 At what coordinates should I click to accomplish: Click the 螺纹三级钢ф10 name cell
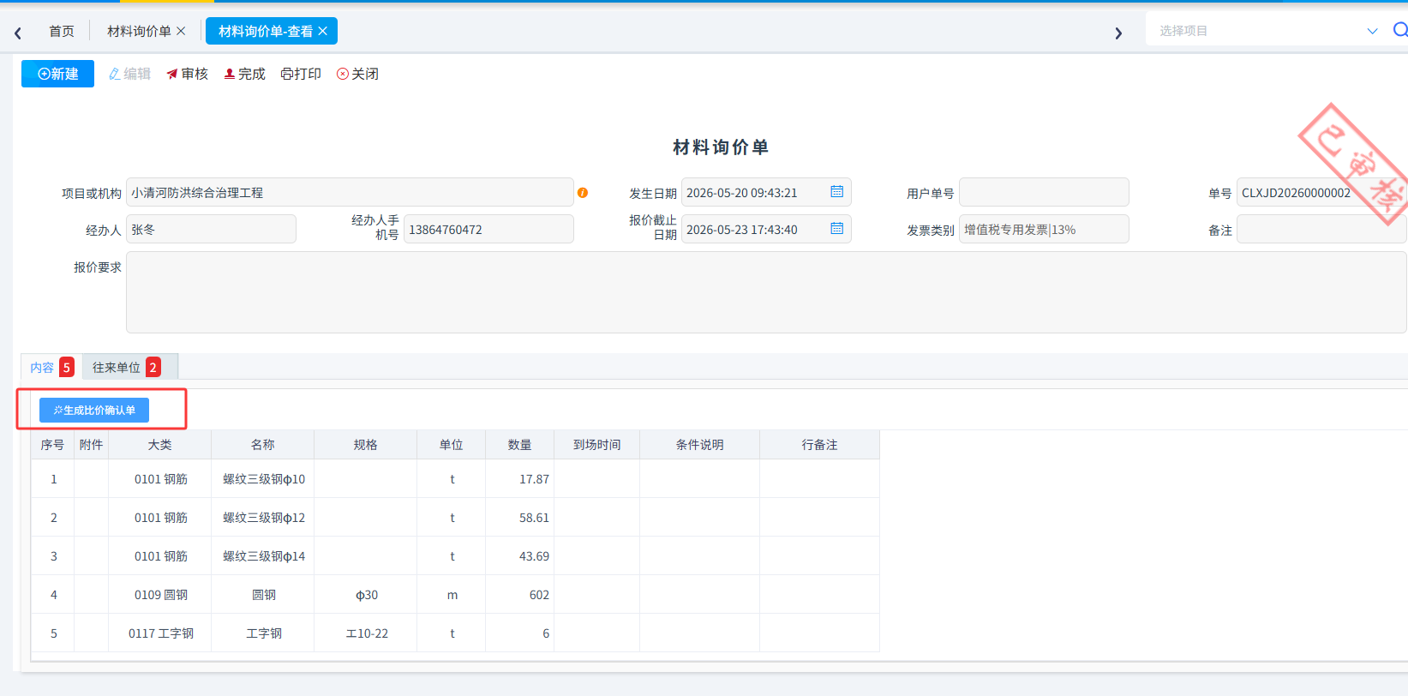pos(263,479)
